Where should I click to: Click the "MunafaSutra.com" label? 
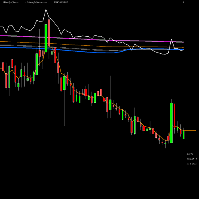pos(37,2)
